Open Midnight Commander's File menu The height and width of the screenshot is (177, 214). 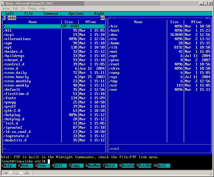coord(29,13)
